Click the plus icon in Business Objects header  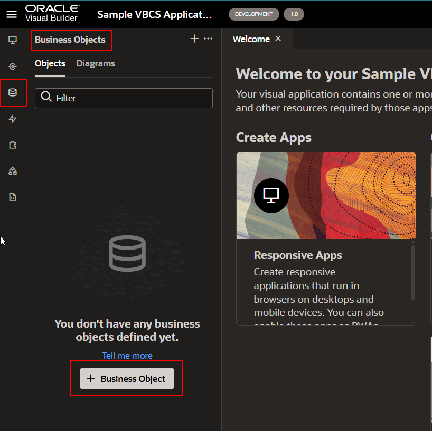click(194, 39)
